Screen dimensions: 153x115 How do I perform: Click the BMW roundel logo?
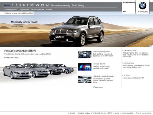[x=143, y=6]
